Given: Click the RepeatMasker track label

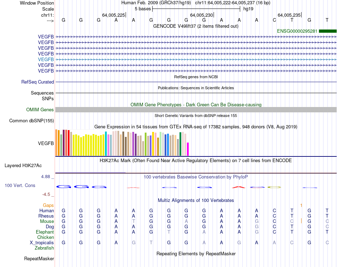Looking at the screenshot, I should (x=39, y=259).
